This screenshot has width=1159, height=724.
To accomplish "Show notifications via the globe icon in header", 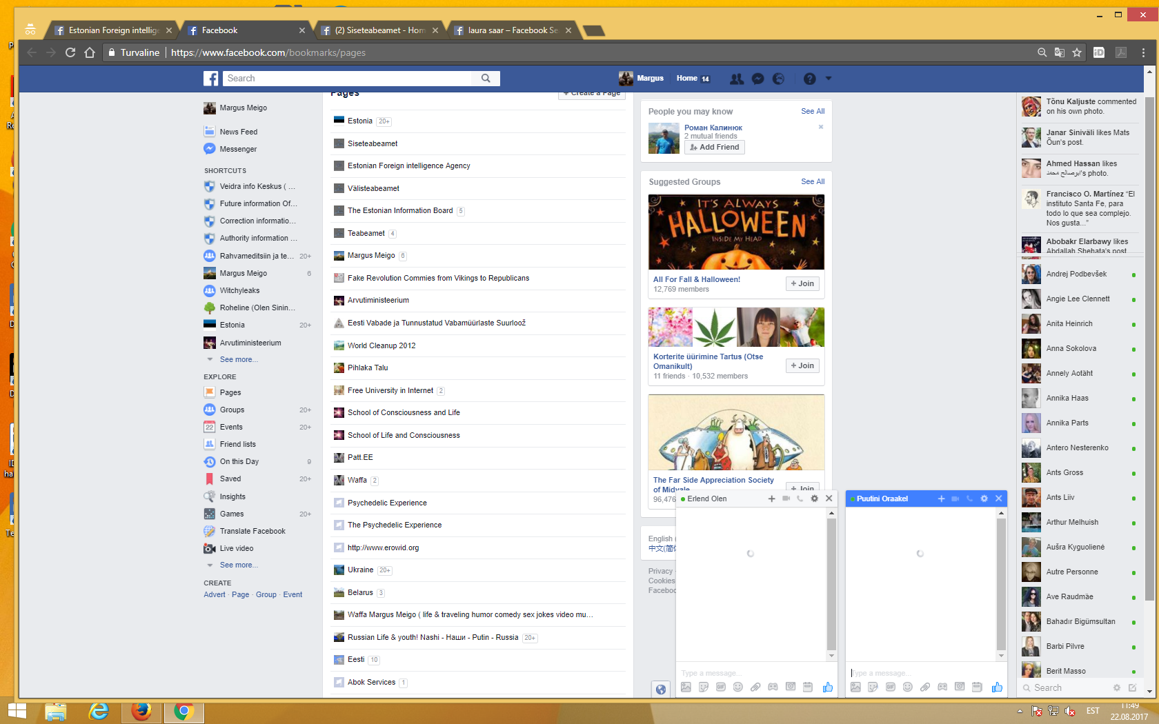I will click(x=778, y=79).
